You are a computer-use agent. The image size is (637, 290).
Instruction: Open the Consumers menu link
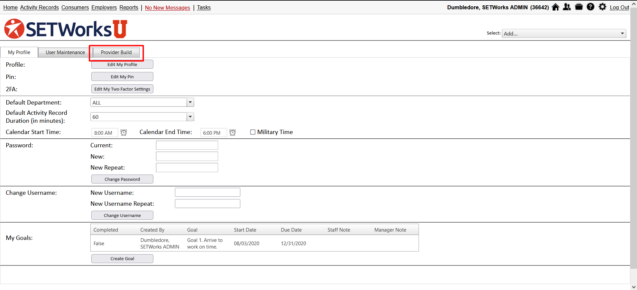[x=75, y=7]
